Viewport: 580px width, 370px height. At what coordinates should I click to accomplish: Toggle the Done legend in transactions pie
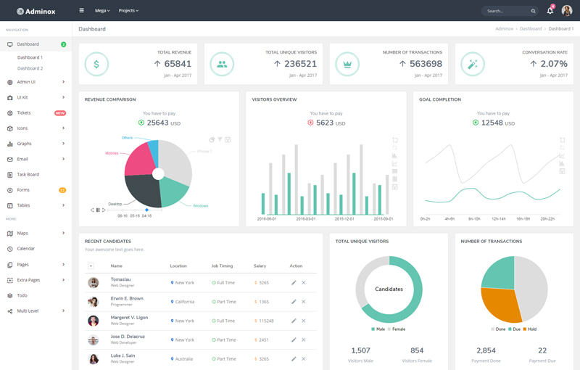point(499,329)
